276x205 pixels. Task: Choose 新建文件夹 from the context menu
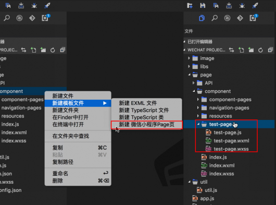pos(78,111)
